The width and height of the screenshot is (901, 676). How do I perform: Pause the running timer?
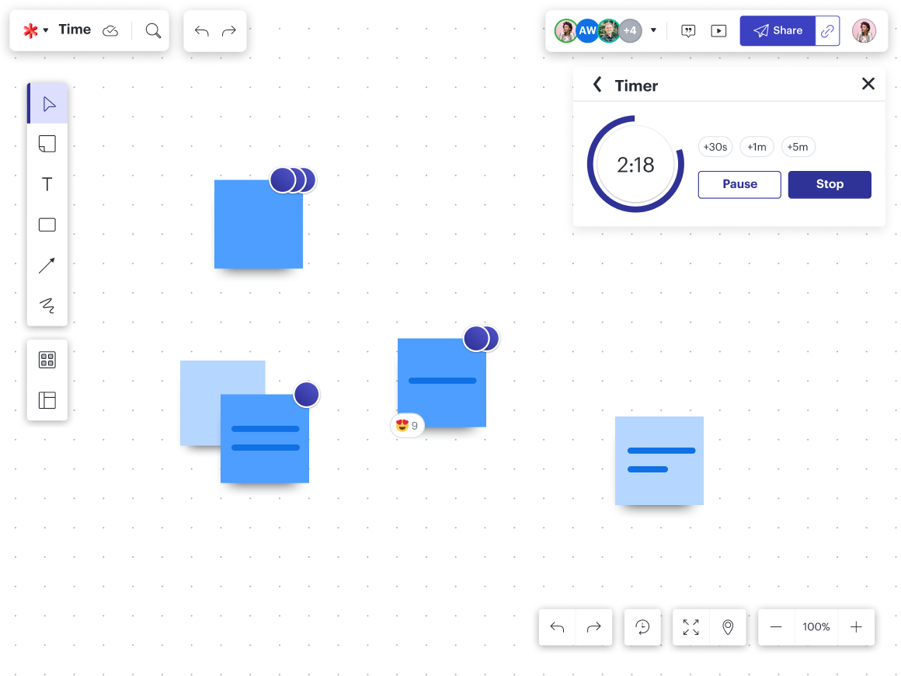coord(739,184)
